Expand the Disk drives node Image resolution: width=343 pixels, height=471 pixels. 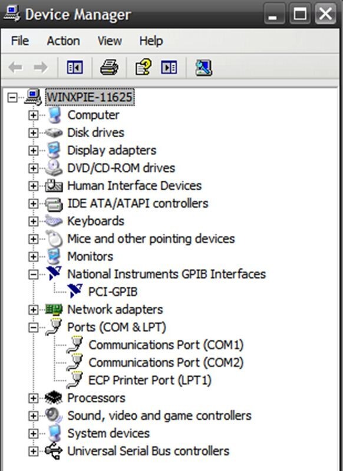(33, 133)
